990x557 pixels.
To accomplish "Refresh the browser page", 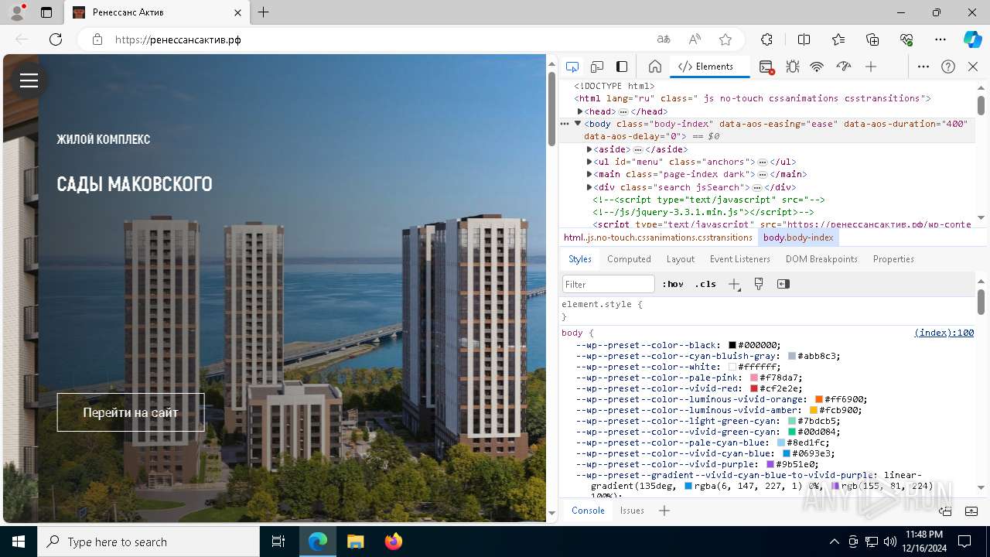I will pos(56,39).
